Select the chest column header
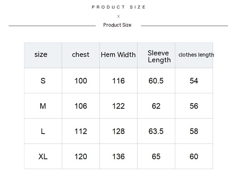 81,54
